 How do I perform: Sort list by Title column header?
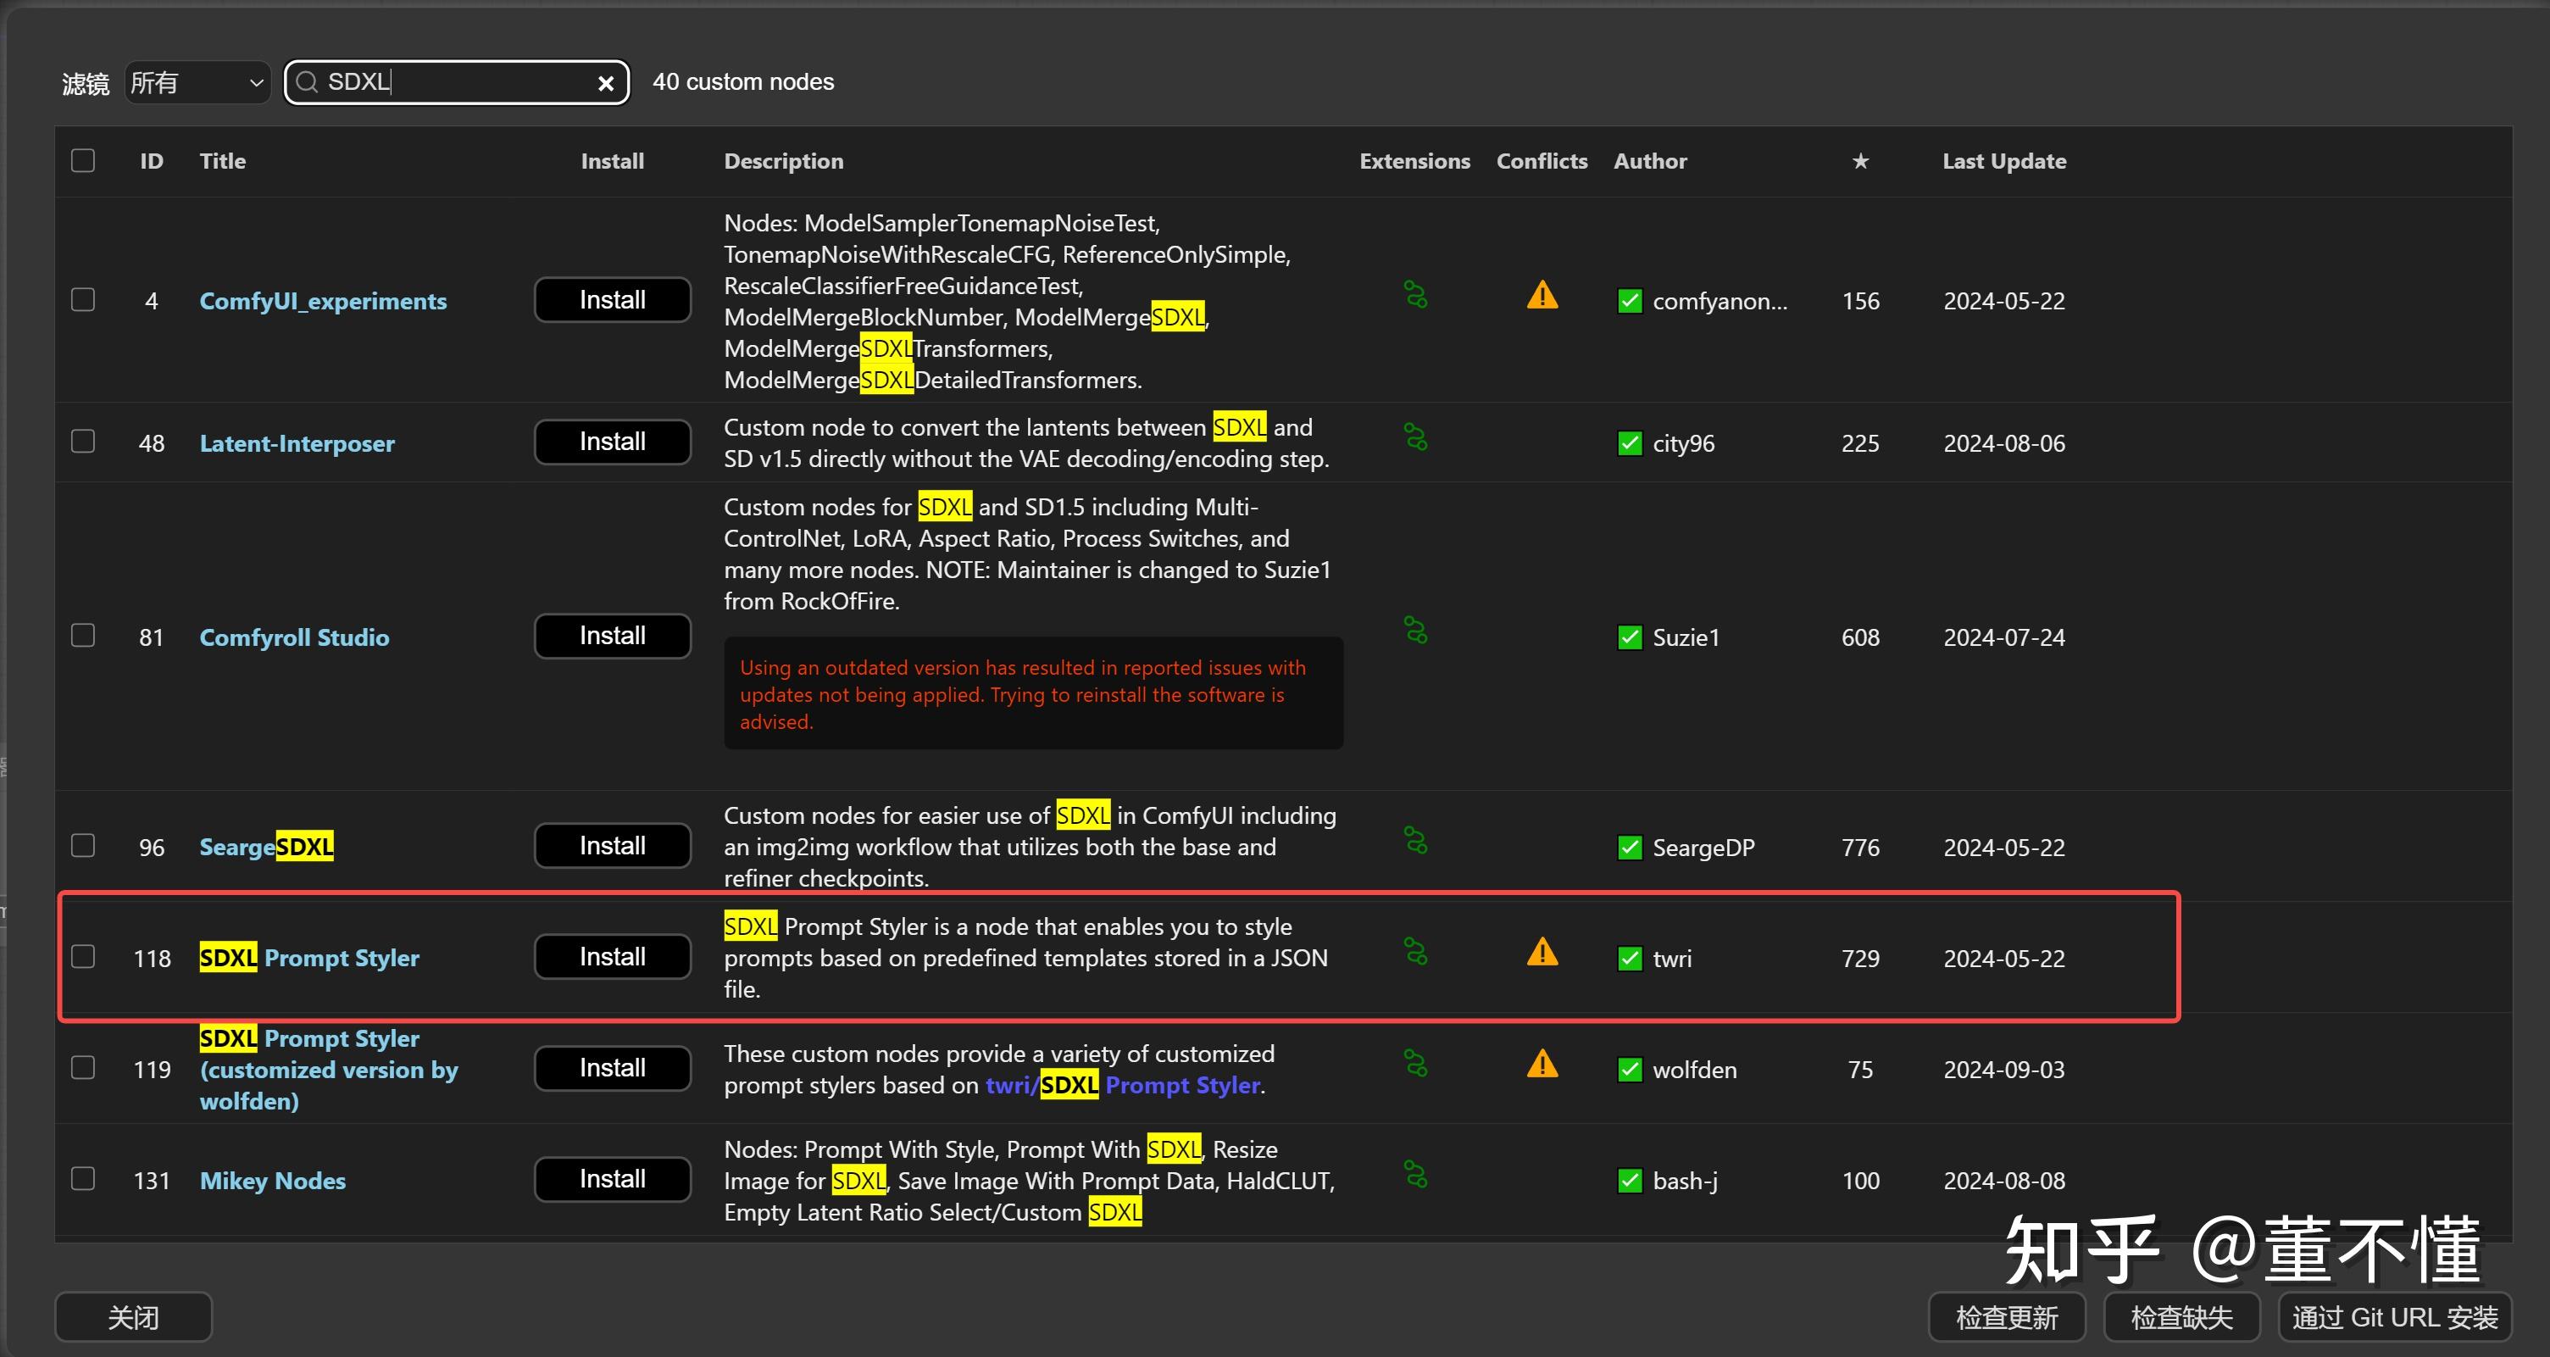[x=223, y=161]
